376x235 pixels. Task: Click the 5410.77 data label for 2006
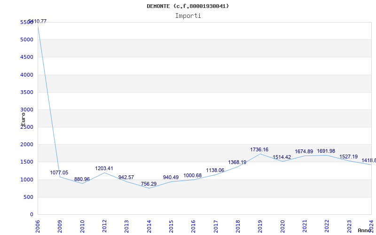click(38, 21)
